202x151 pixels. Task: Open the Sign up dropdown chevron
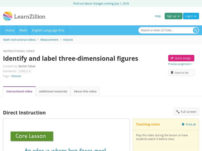pos(179,16)
